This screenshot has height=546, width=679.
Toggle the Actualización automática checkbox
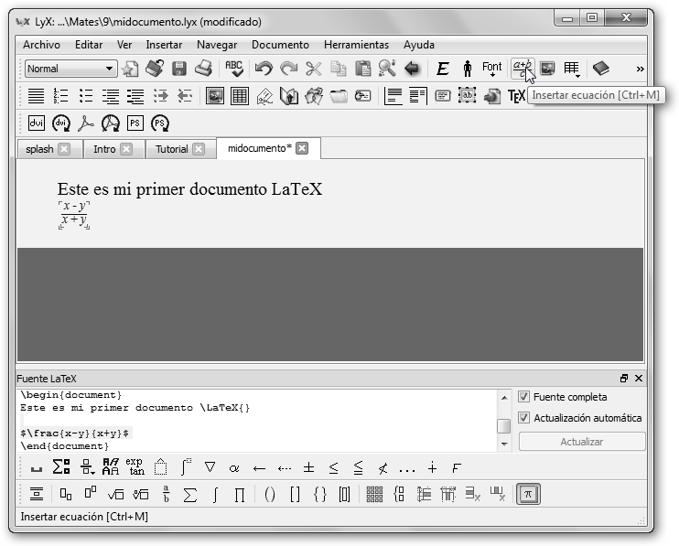coord(524,418)
